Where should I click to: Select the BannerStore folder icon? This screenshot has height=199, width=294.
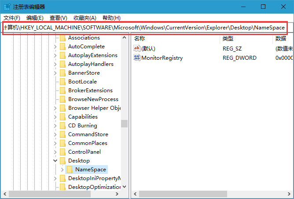point(62,73)
